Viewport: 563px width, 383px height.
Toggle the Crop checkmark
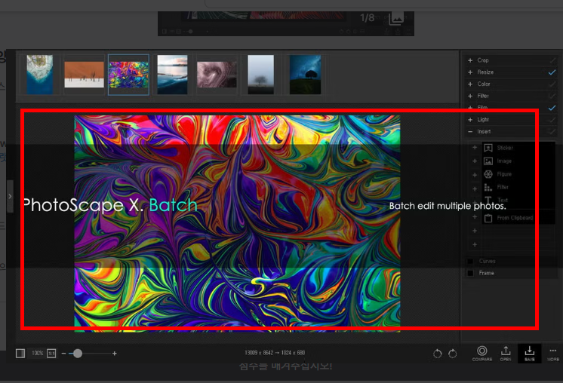pyautogui.click(x=552, y=60)
